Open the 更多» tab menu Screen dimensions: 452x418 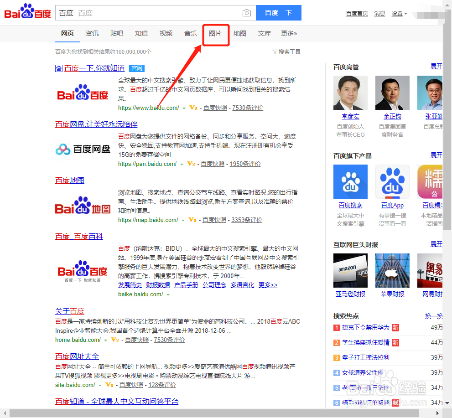point(289,33)
